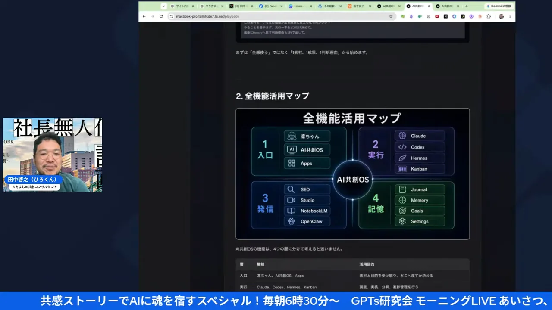Click the AI共創OS monitor icon in 入口 box
This screenshot has width=552, height=310.
point(292,150)
